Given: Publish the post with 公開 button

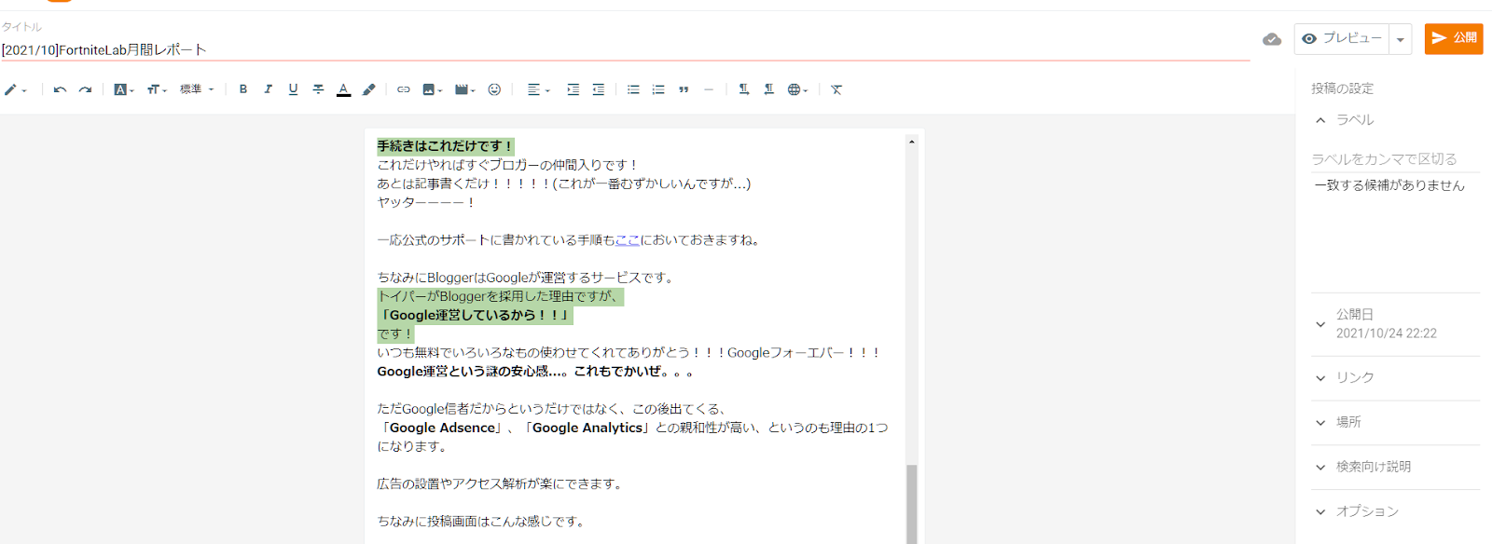Looking at the screenshot, I should 1454,38.
